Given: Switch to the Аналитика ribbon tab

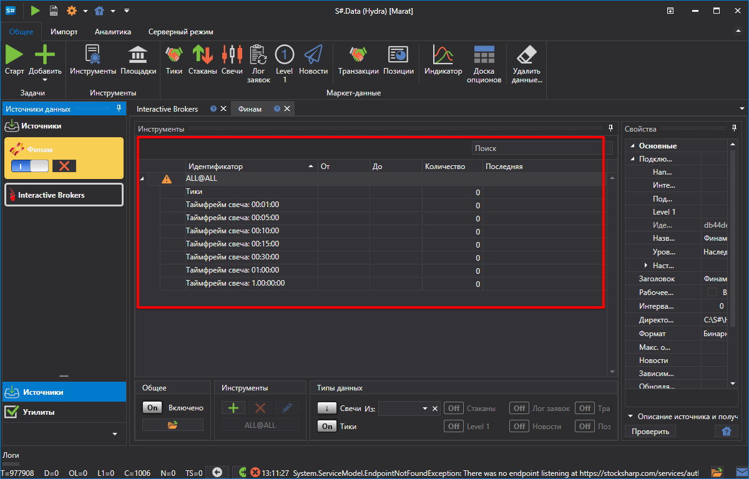Looking at the screenshot, I should (x=113, y=31).
